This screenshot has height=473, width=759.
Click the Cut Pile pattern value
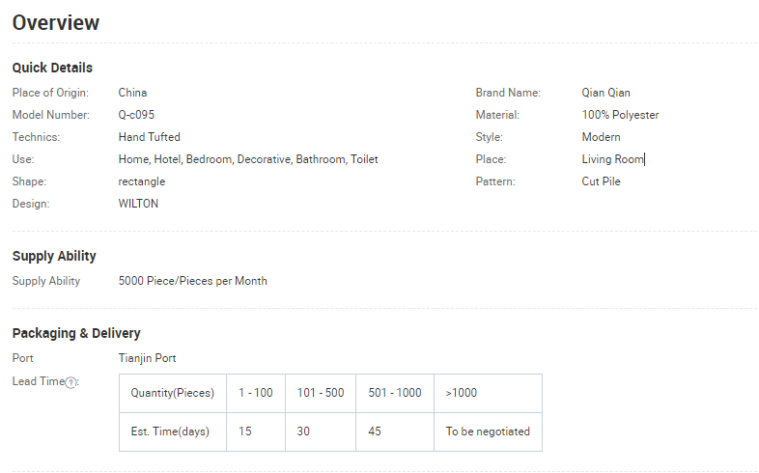point(601,181)
